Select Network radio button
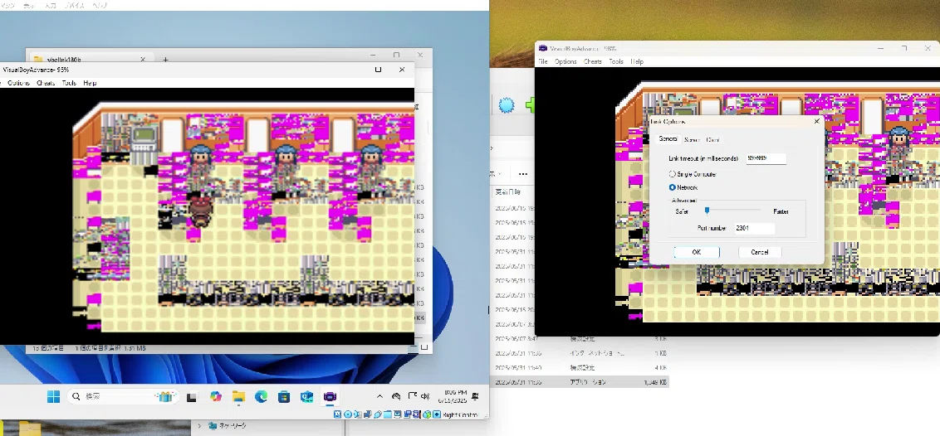 [x=673, y=187]
